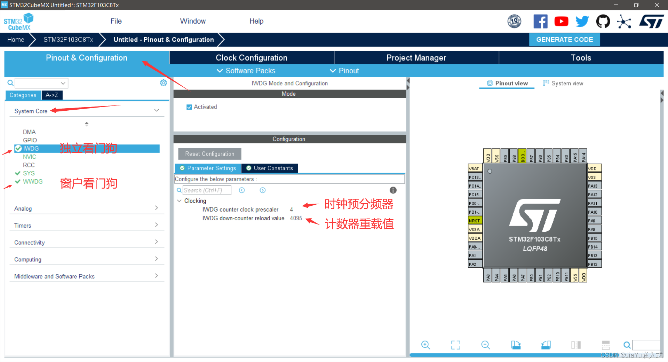Expand the Connectivity category
Viewport: 668px width, 362px height.
click(x=87, y=242)
